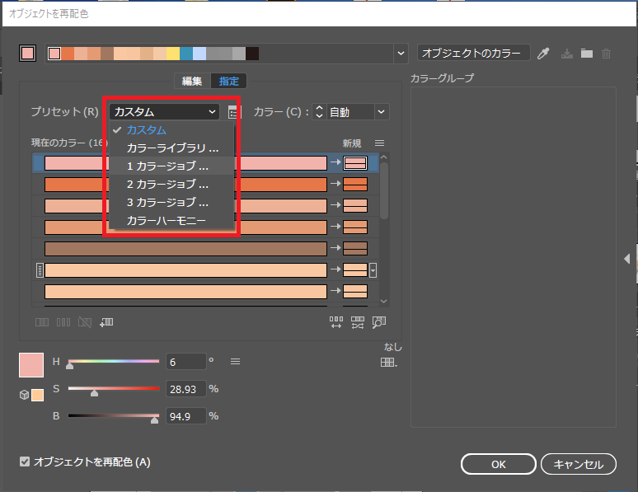Screen dimensions: 638x492
Task: Select カラーハーモニー menu item
Action: (x=172, y=221)
